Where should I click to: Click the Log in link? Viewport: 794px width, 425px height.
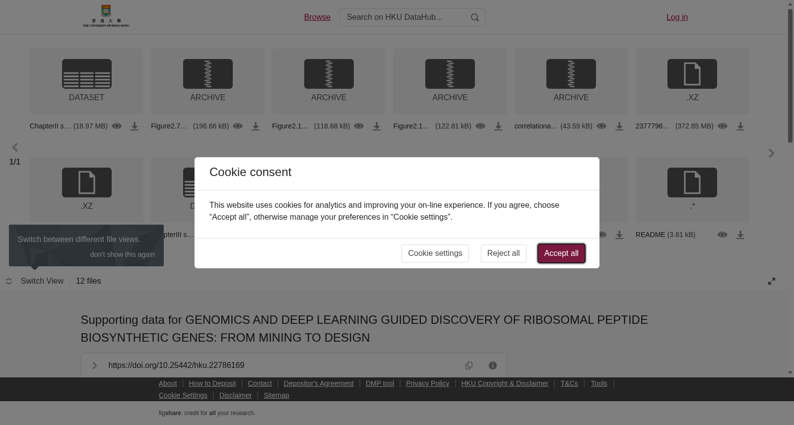pos(677,17)
